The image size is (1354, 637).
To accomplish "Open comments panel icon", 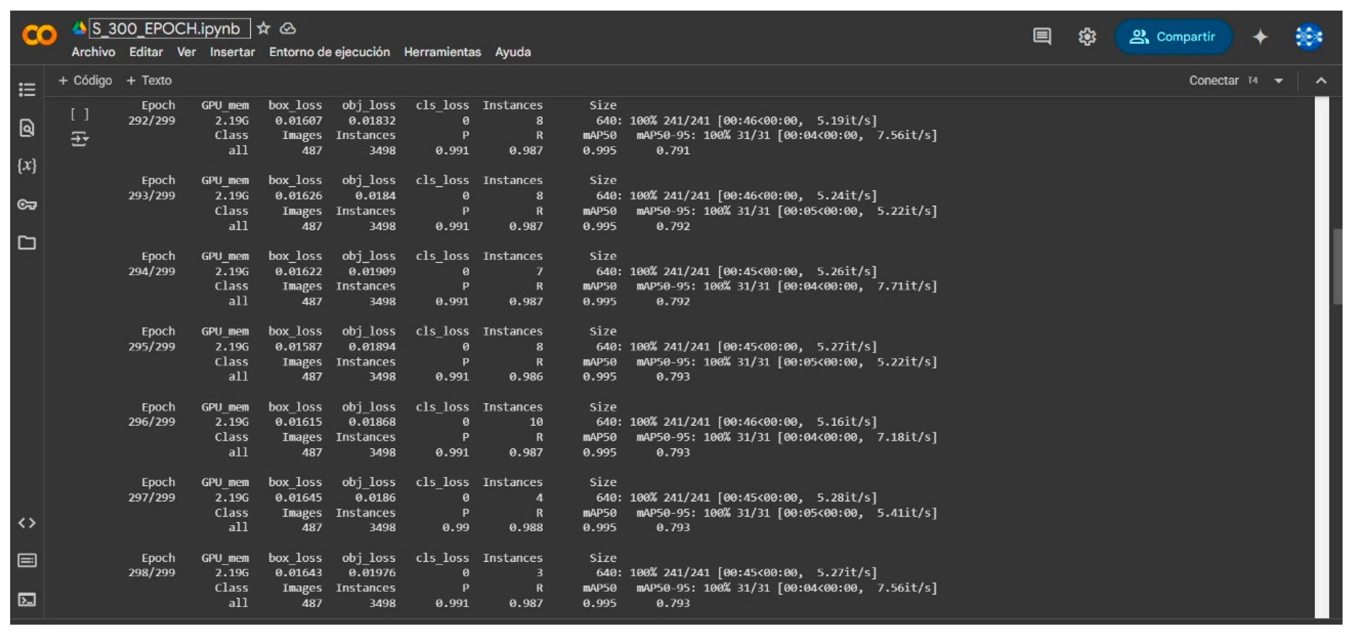I will (1042, 37).
